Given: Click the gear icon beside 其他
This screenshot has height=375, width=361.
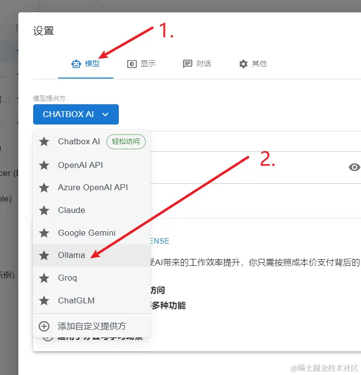Looking at the screenshot, I should tap(243, 64).
